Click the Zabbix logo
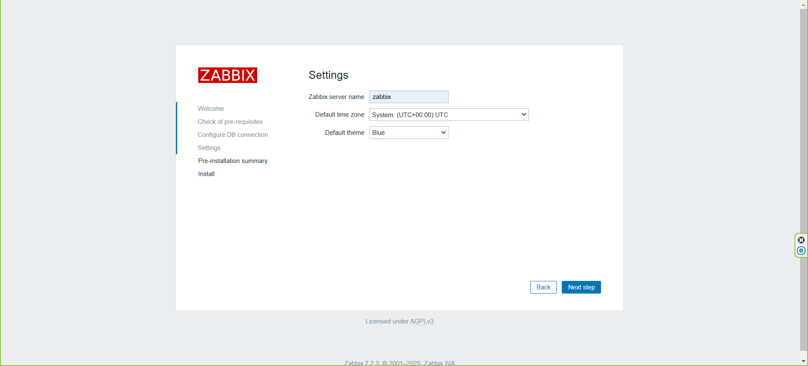This screenshot has width=808, height=366. click(227, 75)
